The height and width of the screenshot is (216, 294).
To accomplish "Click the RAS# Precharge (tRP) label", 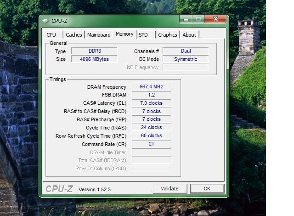I will (x=102, y=119).
